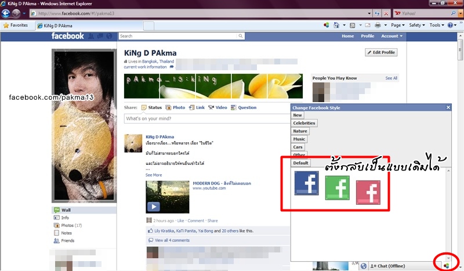Click See All in People You May Know

coord(391,78)
